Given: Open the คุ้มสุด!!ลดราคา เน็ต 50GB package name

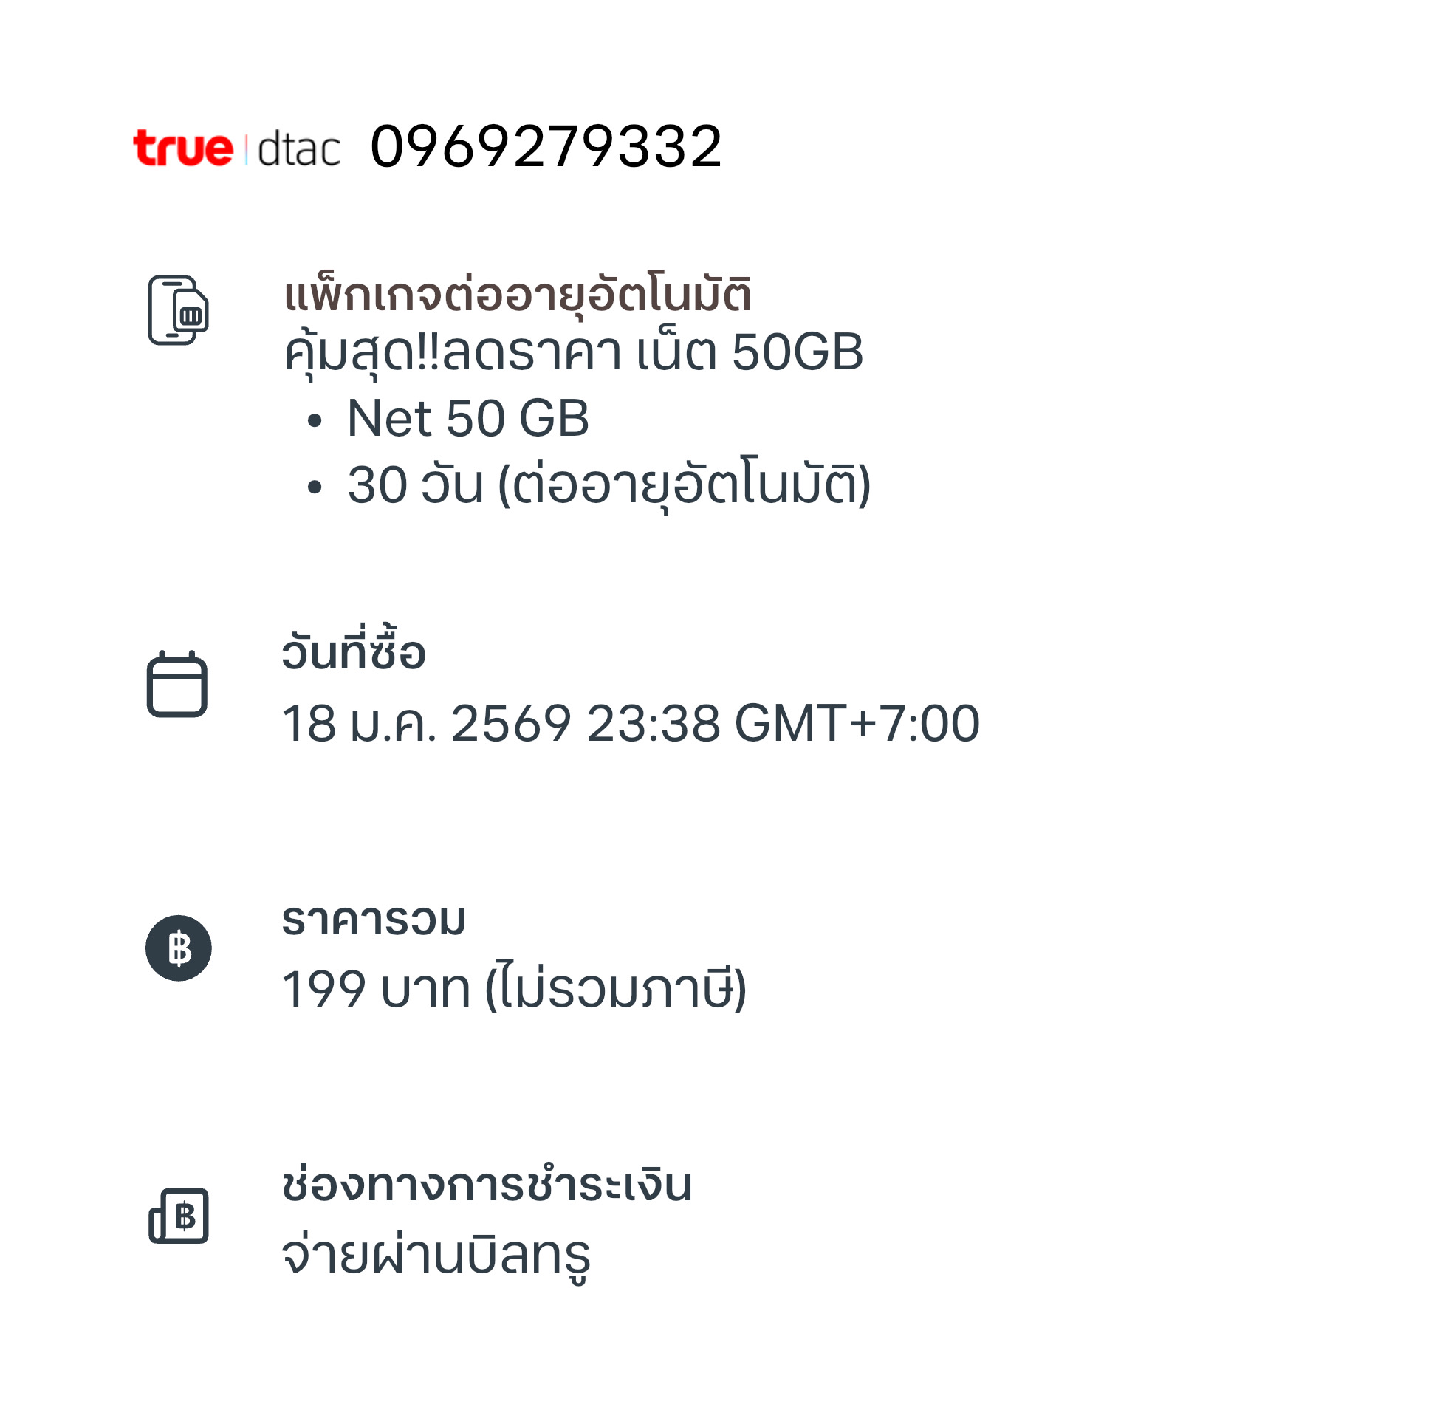Looking at the screenshot, I should tap(573, 352).
